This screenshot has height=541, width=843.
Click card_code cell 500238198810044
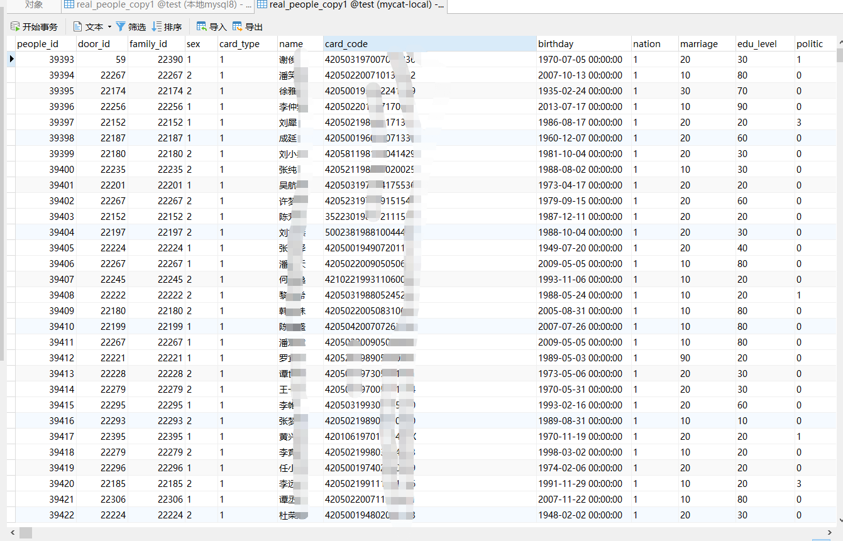(430, 232)
